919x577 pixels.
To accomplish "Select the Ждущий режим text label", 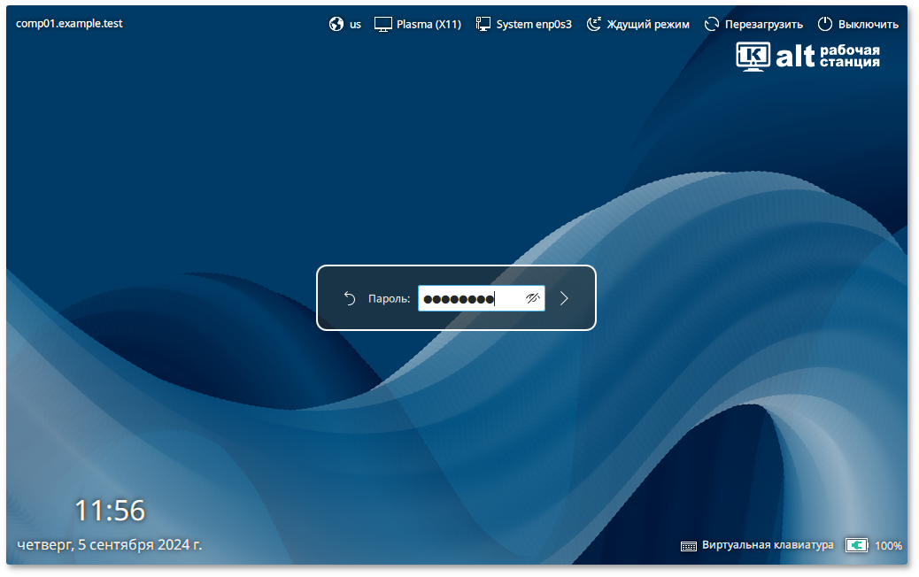I will click(648, 25).
